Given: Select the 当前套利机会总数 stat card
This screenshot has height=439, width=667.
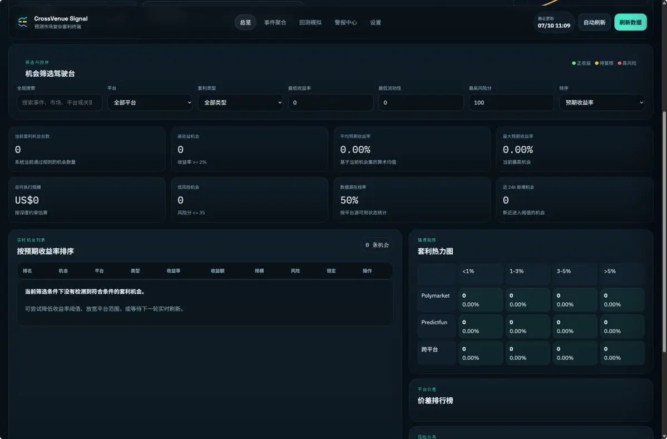Looking at the screenshot, I should click(x=87, y=149).
